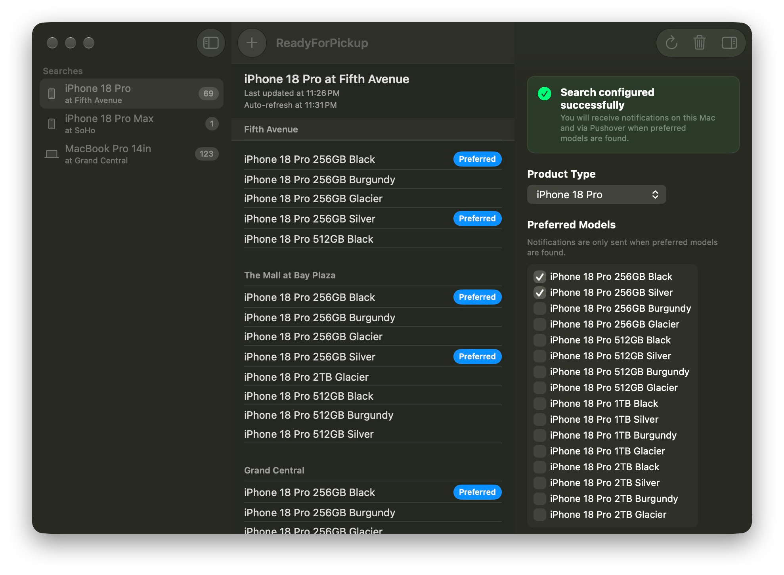
Task: Click The Mall at Bay Plaza store header
Action: tap(290, 275)
